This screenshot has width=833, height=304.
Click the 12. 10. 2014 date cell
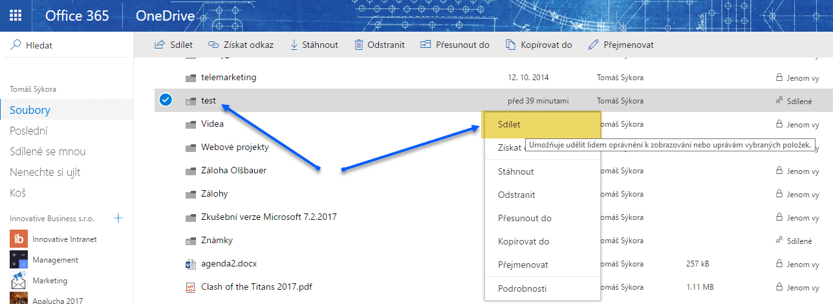[x=528, y=78]
